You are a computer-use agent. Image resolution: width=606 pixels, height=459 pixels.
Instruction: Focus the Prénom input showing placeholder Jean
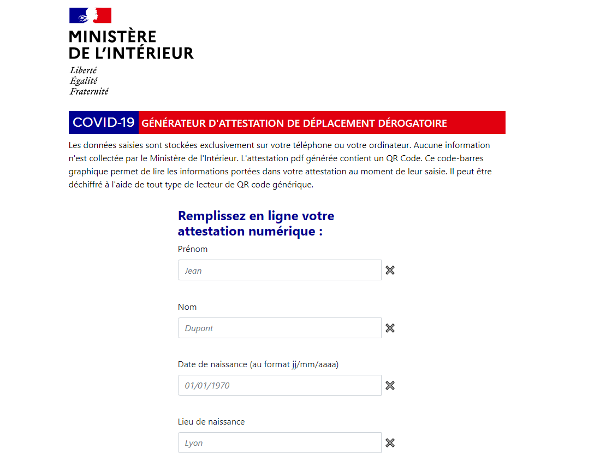click(x=280, y=270)
